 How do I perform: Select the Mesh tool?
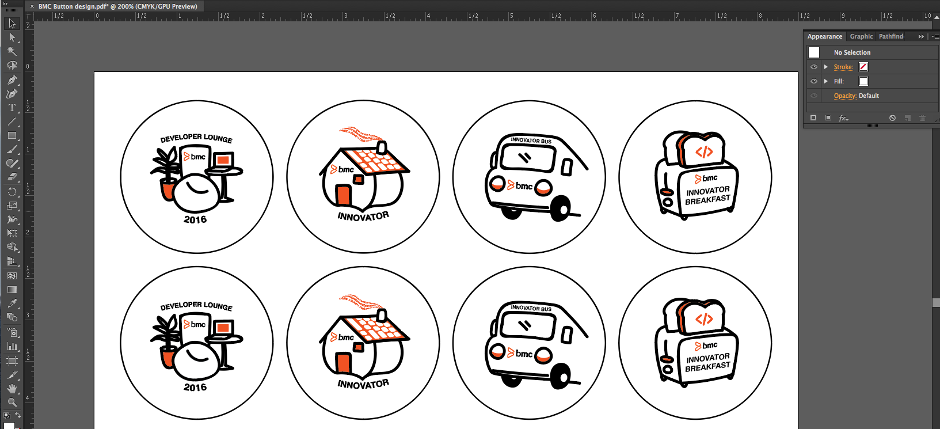12,276
